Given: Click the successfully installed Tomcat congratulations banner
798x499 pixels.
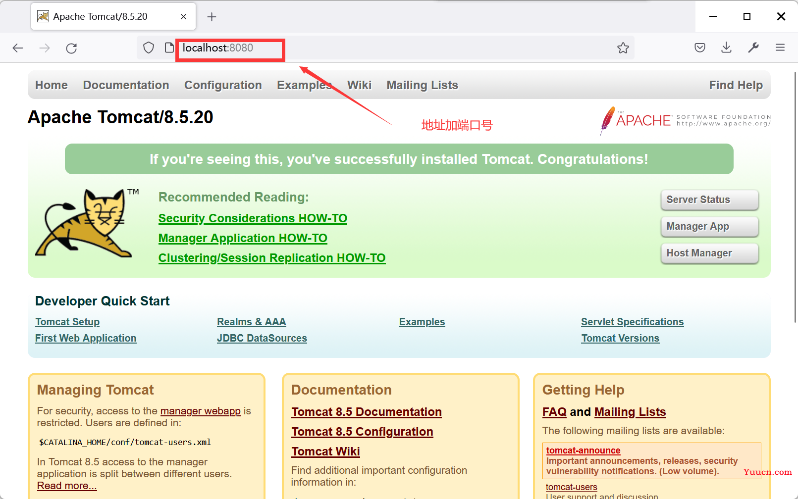Looking at the screenshot, I should tap(399, 159).
